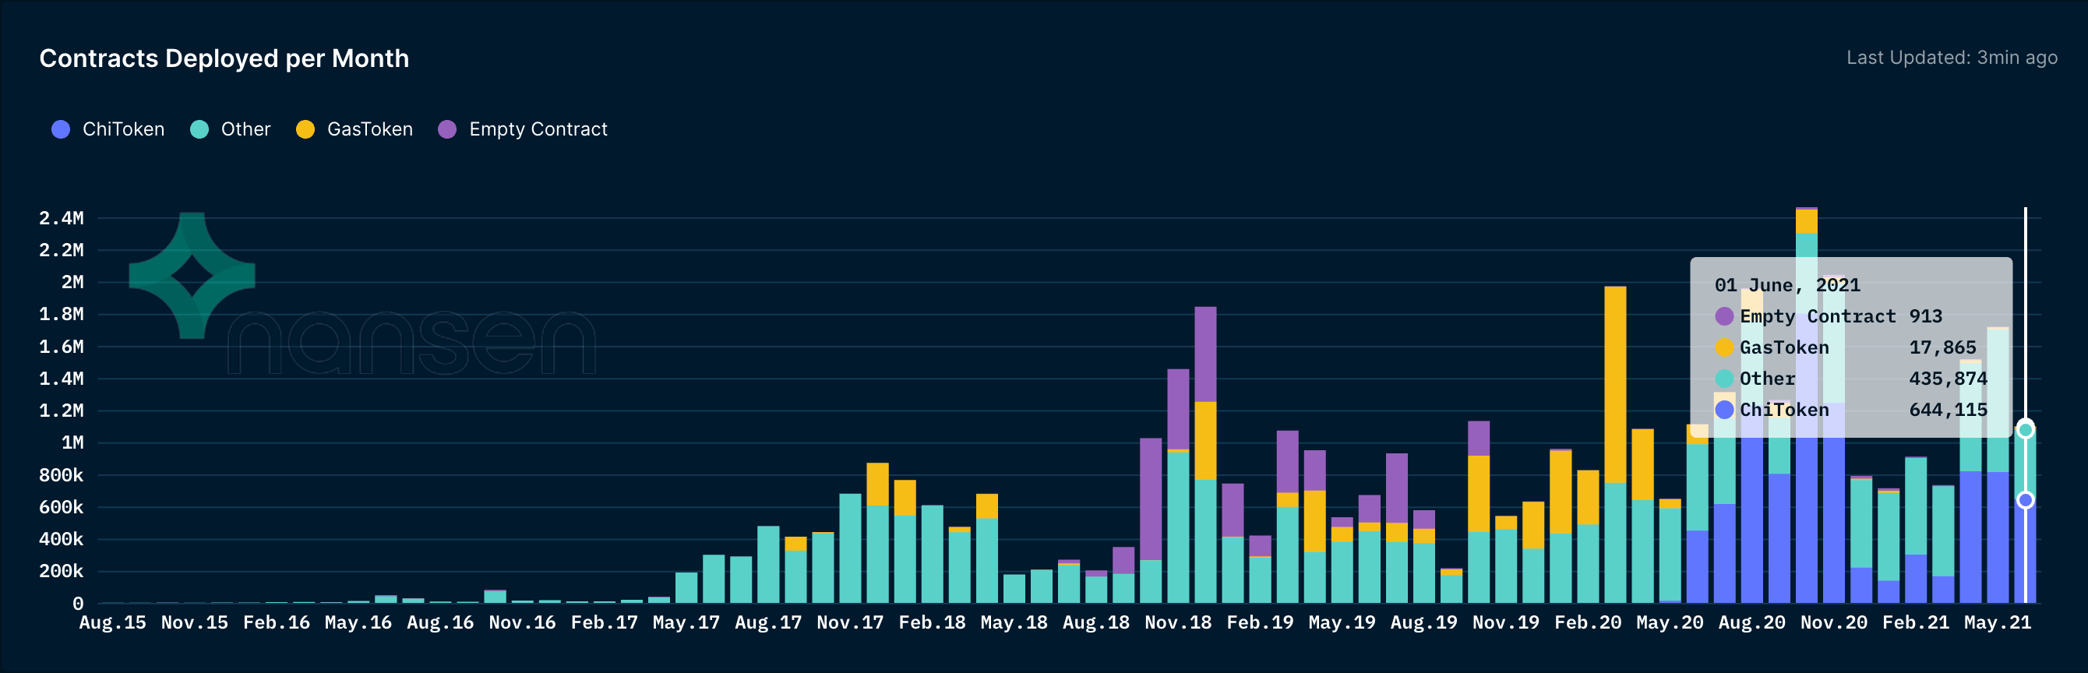Click the "May.21" x-axis label
2088x673 pixels.
(x=1998, y=622)
